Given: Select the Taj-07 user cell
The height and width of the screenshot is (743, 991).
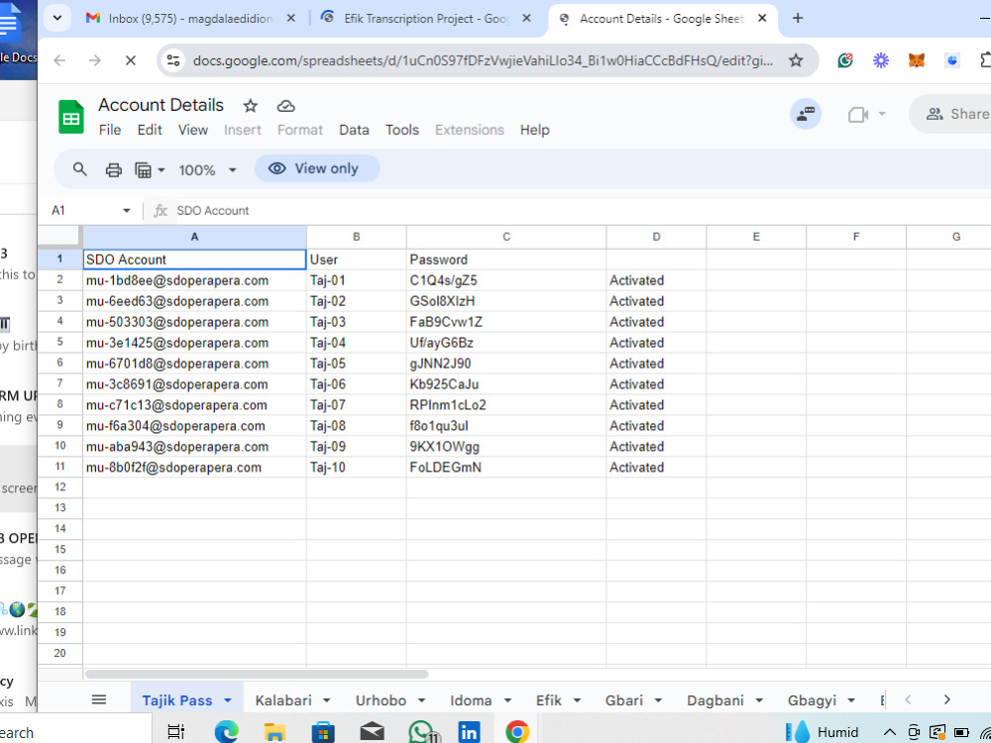Looking at the screenshot, I should [357, 405].
